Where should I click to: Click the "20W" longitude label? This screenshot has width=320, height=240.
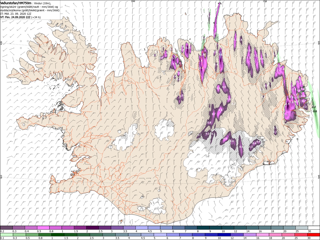133,1
